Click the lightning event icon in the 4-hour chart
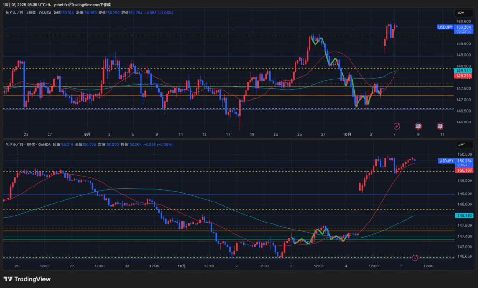 pyautogui.click(x=397, y=126)
